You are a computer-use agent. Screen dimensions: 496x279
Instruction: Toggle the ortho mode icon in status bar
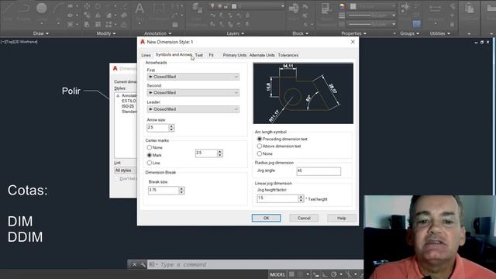click(x=325, y=274)
